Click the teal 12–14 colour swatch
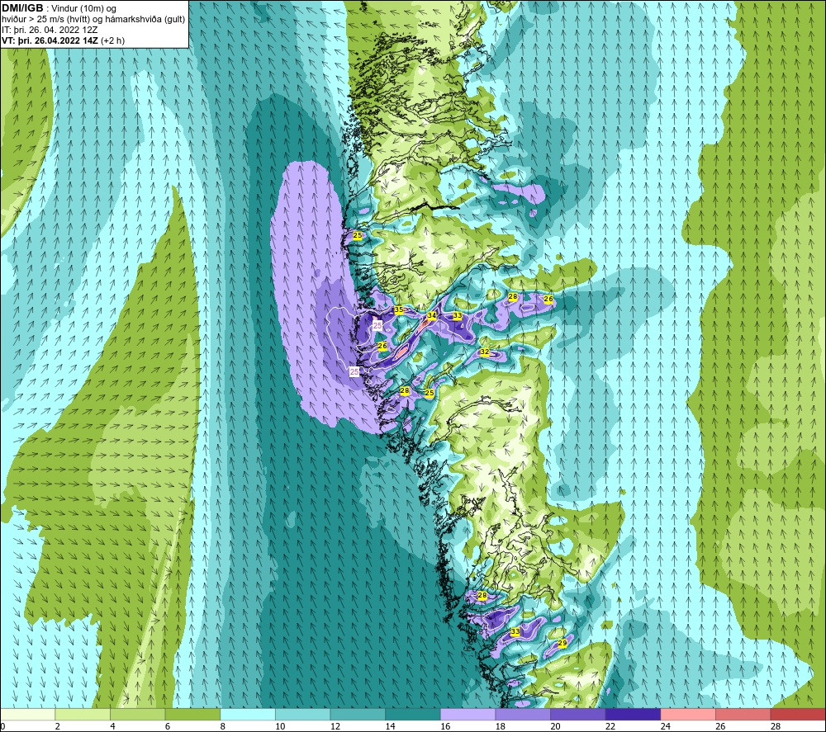 tap(358, 715)
